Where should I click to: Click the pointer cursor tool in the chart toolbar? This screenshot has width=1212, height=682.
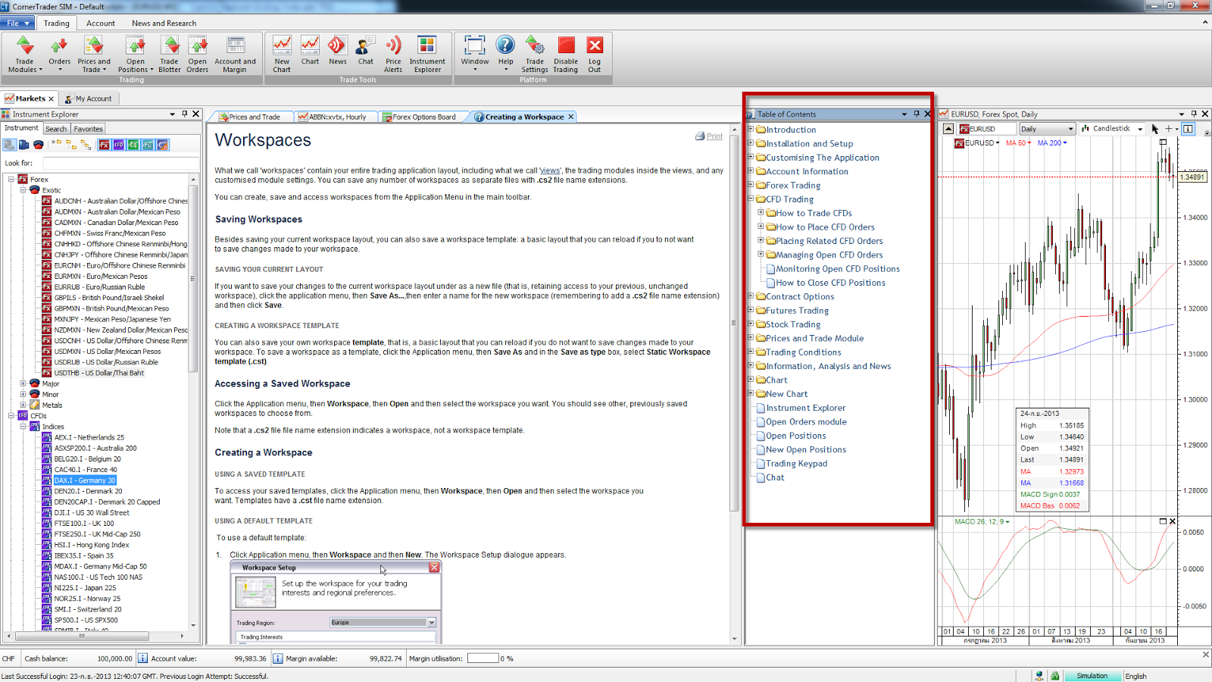click(1154, 129)
